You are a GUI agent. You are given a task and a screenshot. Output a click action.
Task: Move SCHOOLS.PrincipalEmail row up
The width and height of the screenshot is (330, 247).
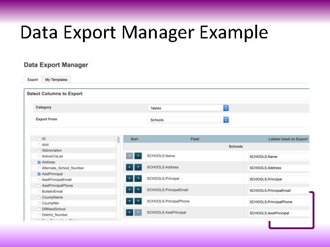(x=129, y=190)
